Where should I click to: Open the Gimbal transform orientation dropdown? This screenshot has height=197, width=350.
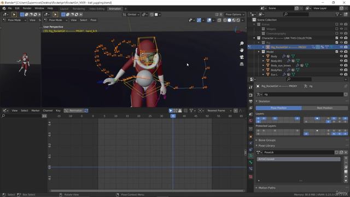point(131,15)
